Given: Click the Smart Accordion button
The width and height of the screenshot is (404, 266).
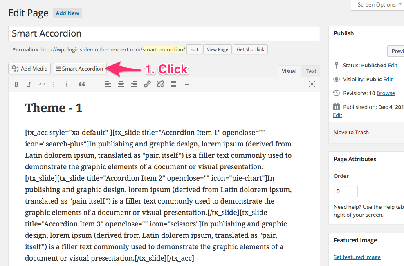Looking at the screenshot, I should (79, 69).
